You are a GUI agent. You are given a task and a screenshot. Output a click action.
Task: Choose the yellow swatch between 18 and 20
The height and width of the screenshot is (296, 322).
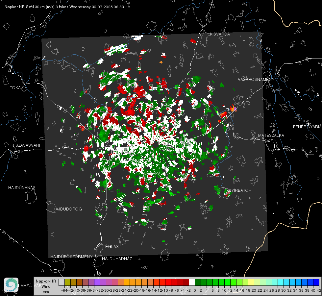(x=251, y=282)
